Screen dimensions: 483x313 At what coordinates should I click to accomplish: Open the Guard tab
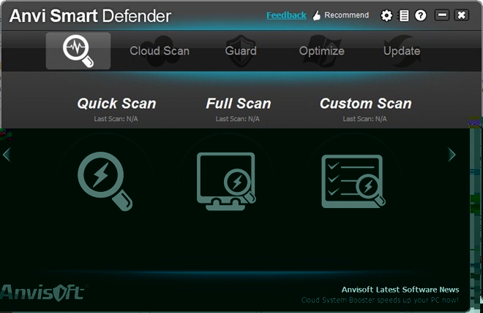coord(241,51)
